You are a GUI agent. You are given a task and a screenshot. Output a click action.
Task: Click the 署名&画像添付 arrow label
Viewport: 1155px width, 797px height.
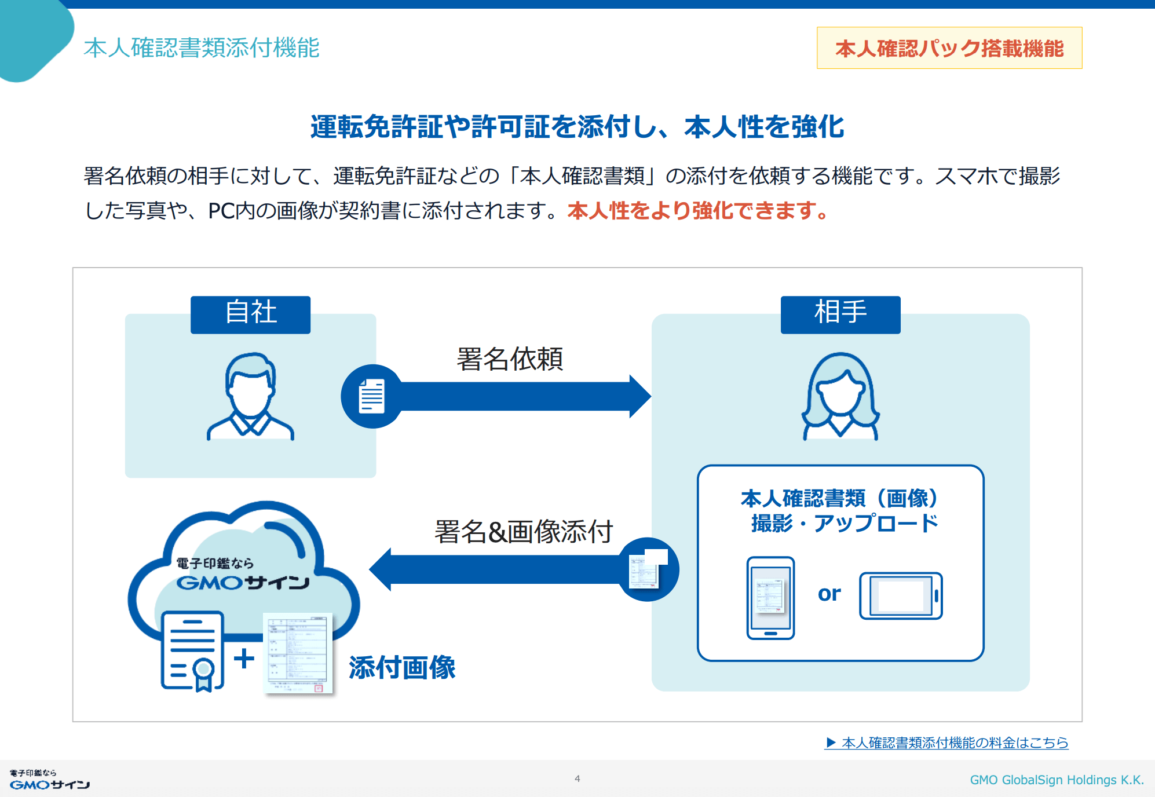click(523, 532)
